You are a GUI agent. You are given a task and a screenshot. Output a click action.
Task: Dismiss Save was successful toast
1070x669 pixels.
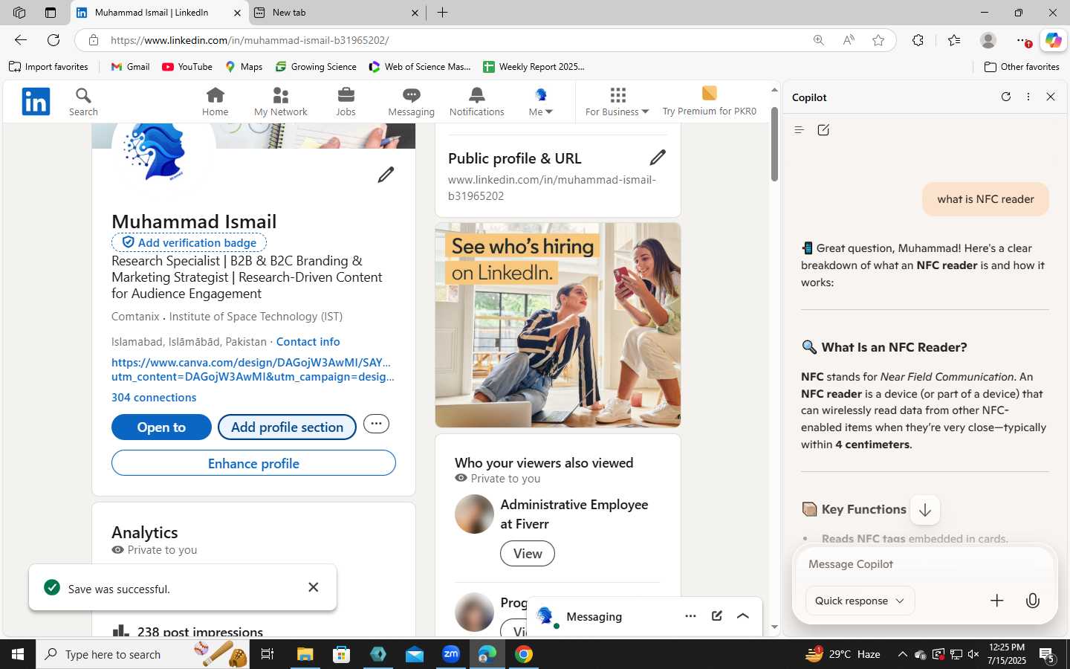tap(314, 587)
